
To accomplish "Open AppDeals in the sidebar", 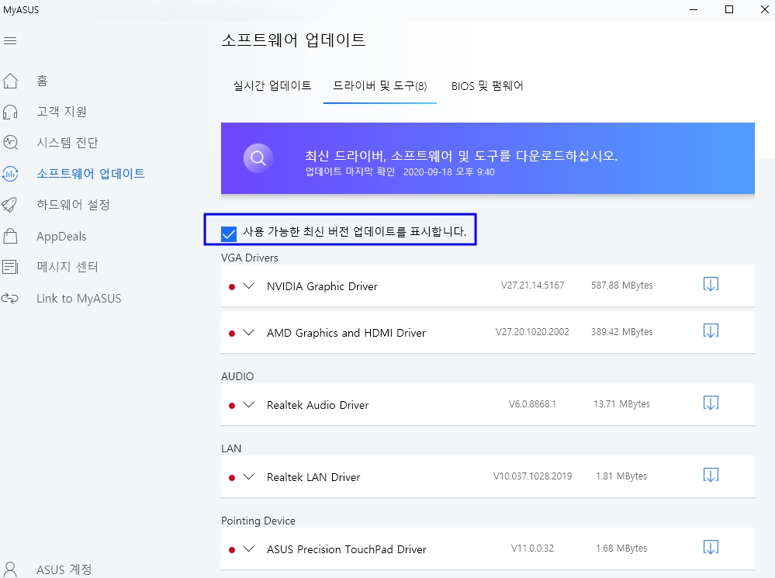I will (x=61, y=237).
